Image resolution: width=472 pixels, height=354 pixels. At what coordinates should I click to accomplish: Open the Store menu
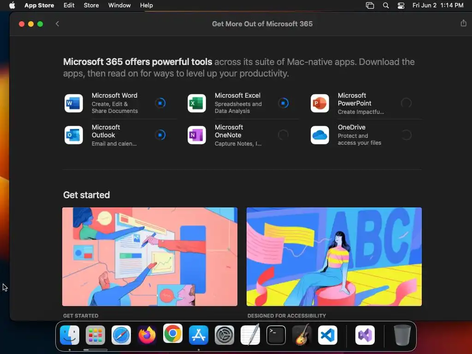[x=91, y=6]
